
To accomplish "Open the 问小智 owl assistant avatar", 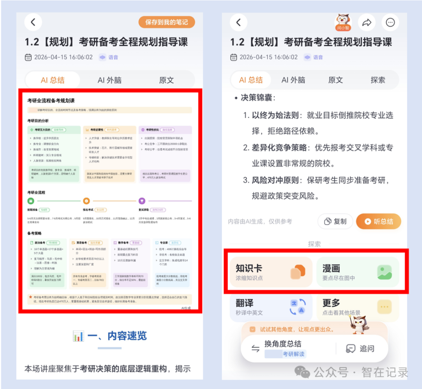I will (x=343, y=22).
